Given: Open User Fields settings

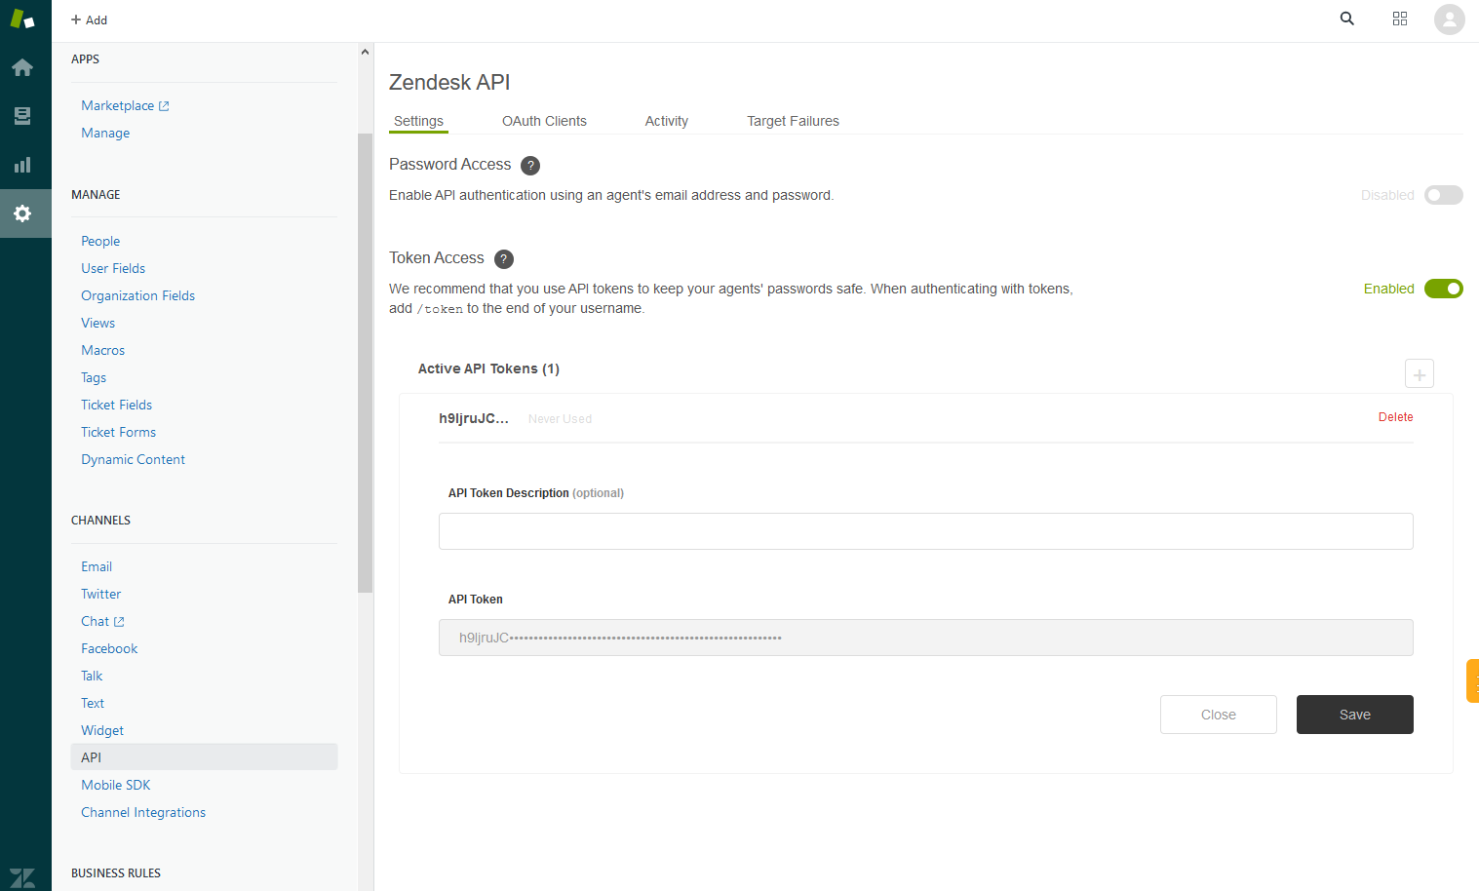Looking at the screenshot, I should tap(113, 268).
